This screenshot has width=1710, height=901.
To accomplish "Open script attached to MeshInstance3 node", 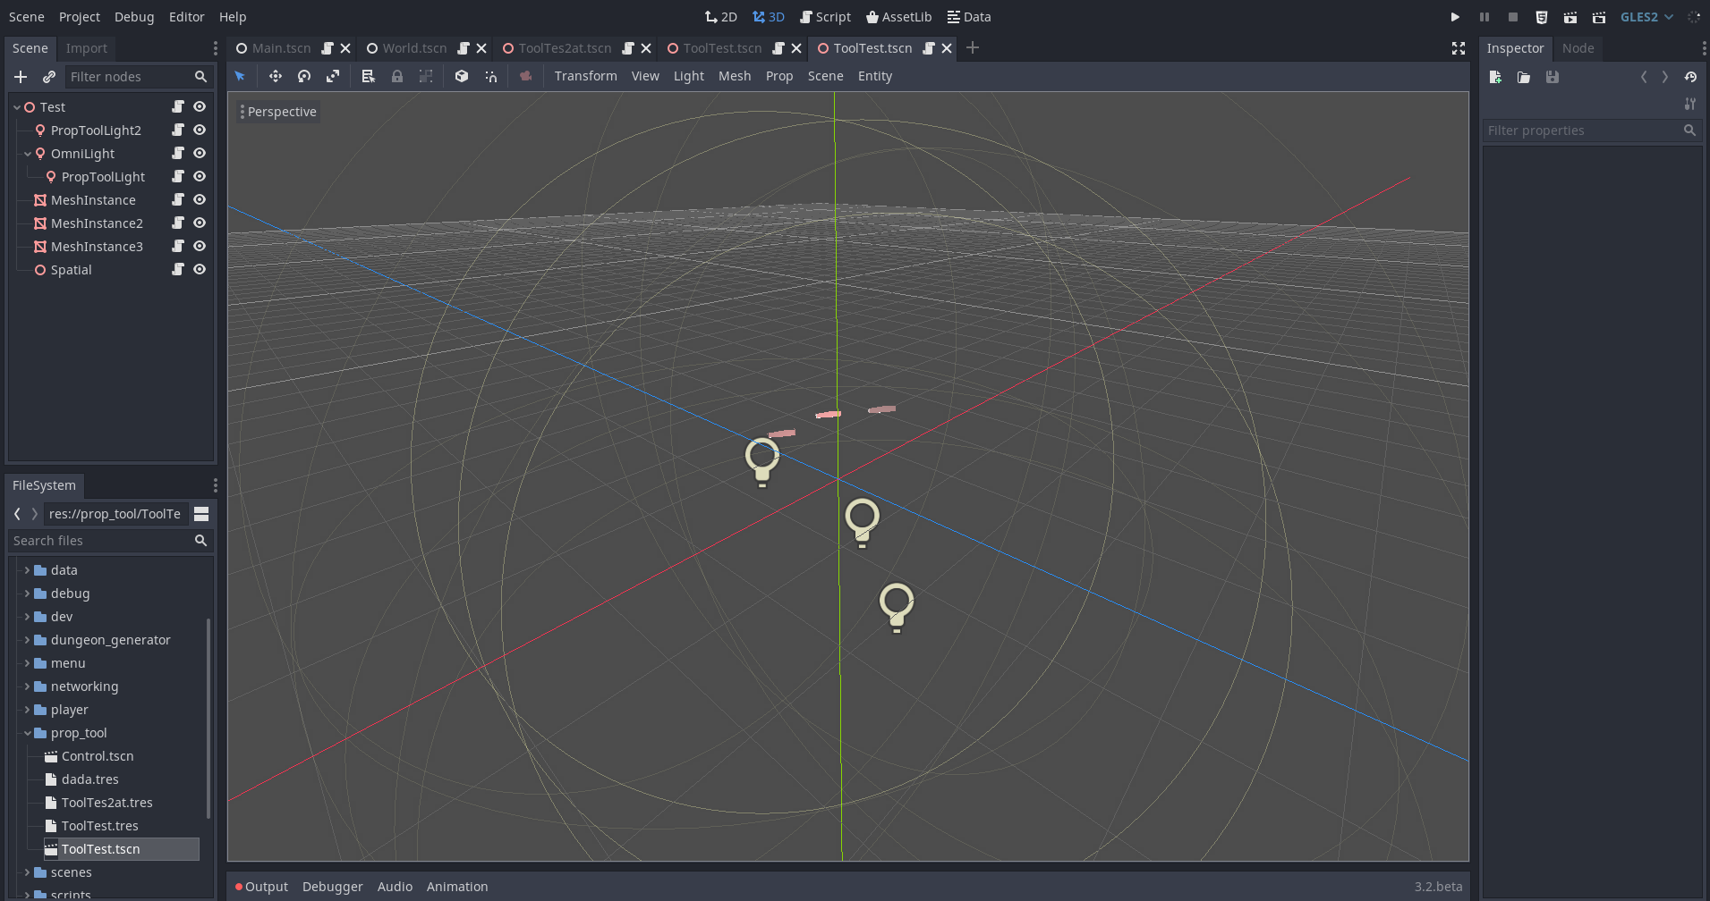I will pyautogui.click(x=178, y=246).
